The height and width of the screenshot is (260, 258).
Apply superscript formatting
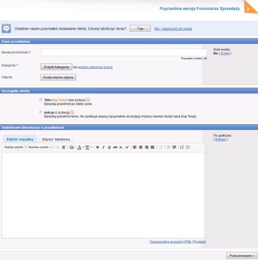point(127,147)
